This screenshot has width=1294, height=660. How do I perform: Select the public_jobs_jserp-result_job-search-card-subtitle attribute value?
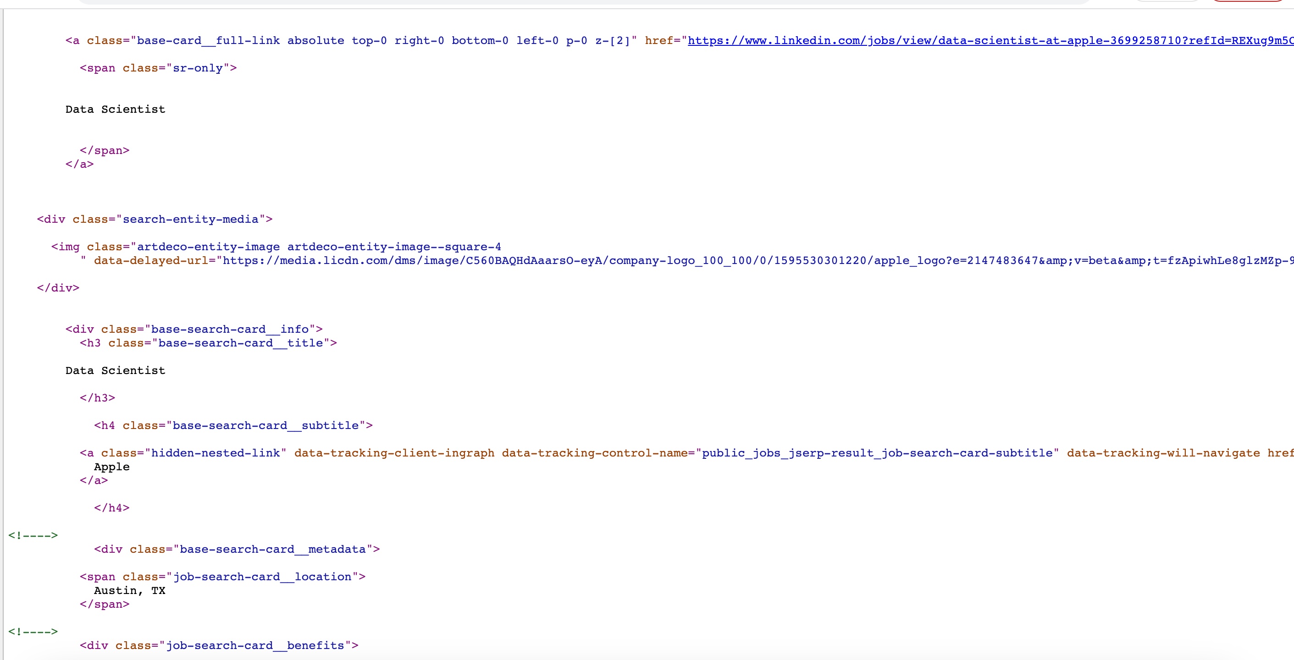coord(877,453)
